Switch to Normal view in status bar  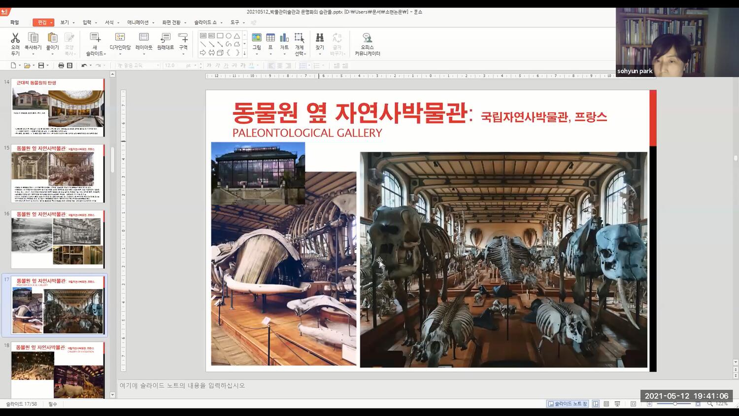pos(596,404)
